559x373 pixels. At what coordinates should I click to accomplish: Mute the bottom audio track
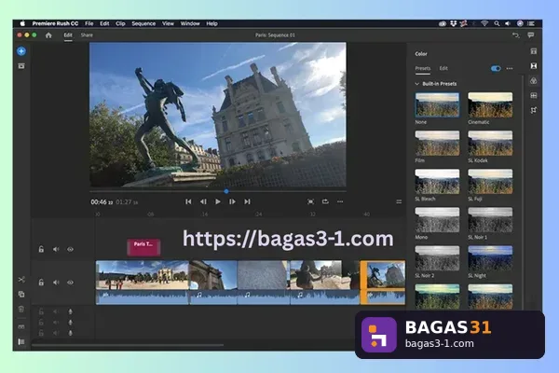point(56,333)
